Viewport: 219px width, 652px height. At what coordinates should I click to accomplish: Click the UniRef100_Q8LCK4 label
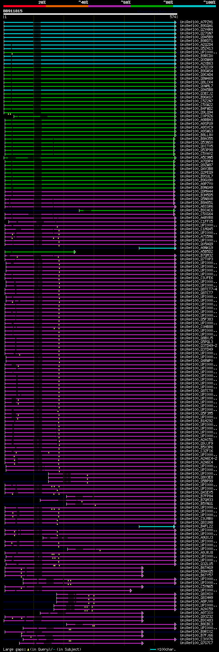[x=196, y=82]
